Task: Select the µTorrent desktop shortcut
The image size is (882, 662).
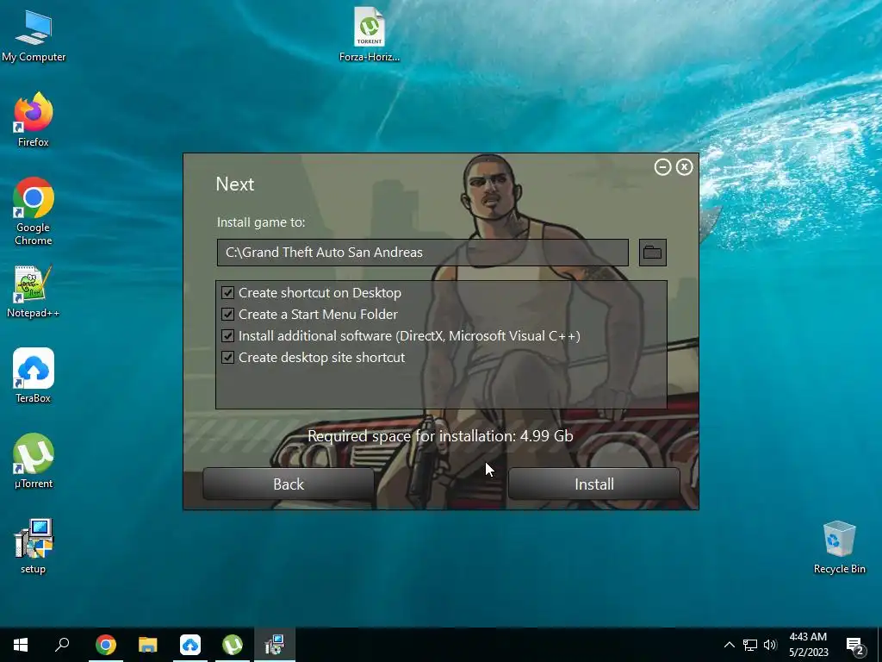Action: click(34, 462)
